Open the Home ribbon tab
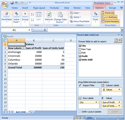This screenshot has width=125, height=120. pos(15,8)
